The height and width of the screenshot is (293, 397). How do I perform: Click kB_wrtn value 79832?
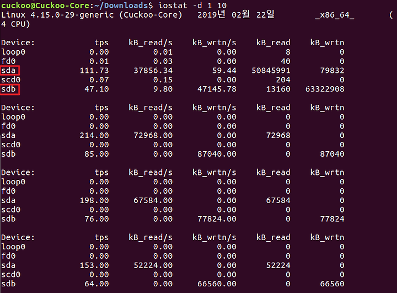coord(332,71)
